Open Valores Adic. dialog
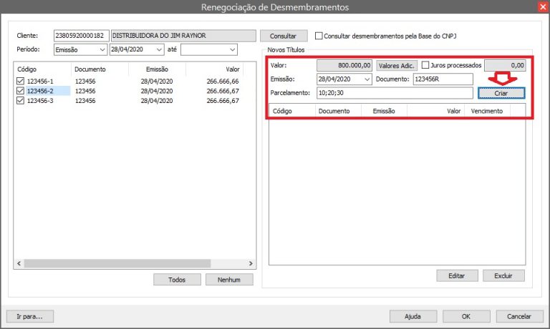Image resolution: width=550 pixels, height=329 pixels. 396,66
